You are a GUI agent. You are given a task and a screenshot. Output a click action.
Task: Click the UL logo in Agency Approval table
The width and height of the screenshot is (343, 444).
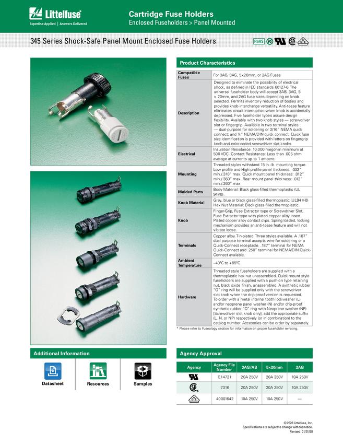point(194,377)
